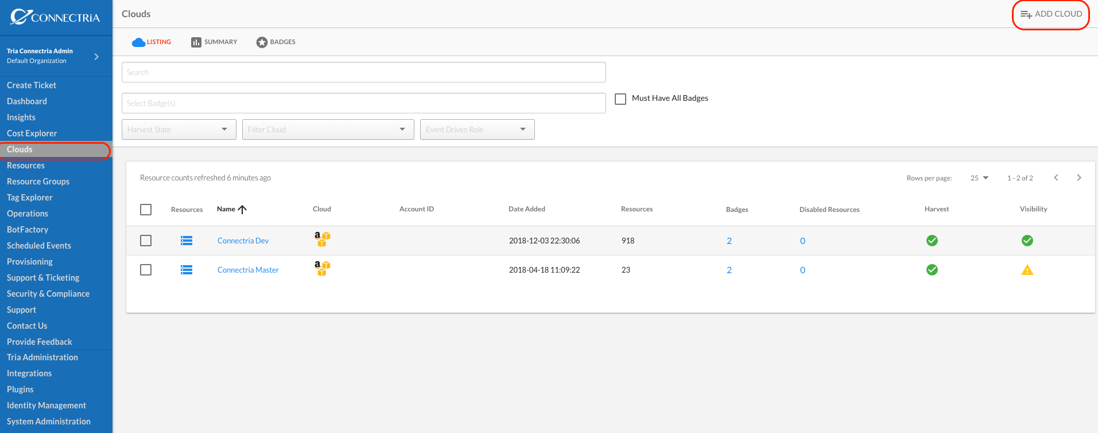Screen dimensions: 1098x433
Task: Open Contact Us in sidebar
Action: pos(27,326)
